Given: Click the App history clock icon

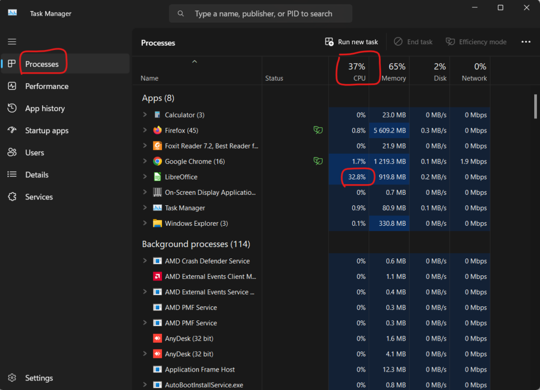Looking at the screenshot, I should [12, 108].
